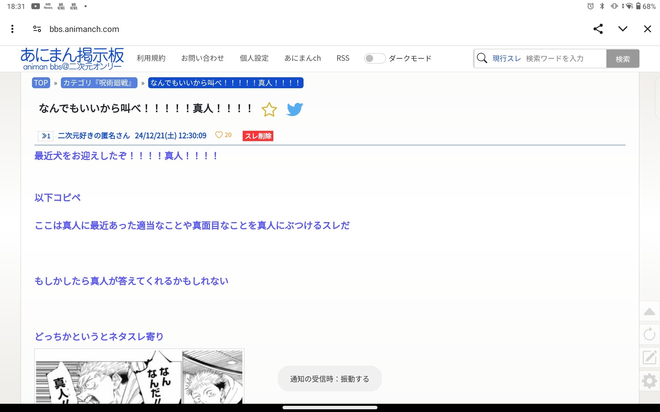Image resolution: width=660 pixels, height=412 pixels.
Task: Open the write reply pencil icon
Action: tap(649, 357)
